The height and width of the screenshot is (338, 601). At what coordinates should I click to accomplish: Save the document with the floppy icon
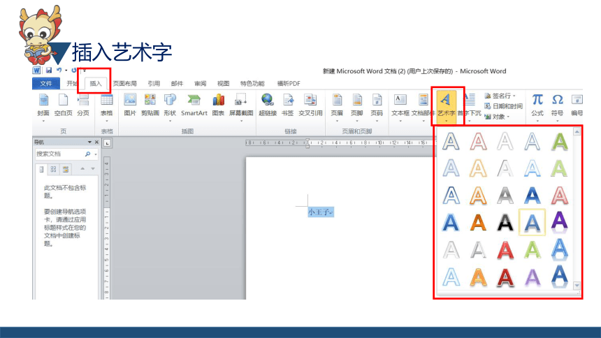49,70
